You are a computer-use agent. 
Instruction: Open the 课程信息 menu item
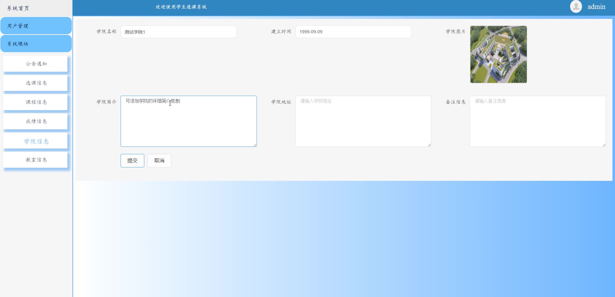(35, 102)
